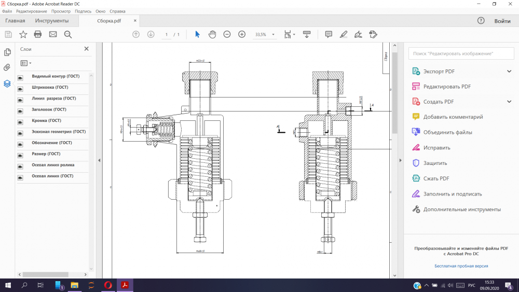Click the Print file icon
The width and height of the screenshot is (519, 292).
tap(38, 34)
